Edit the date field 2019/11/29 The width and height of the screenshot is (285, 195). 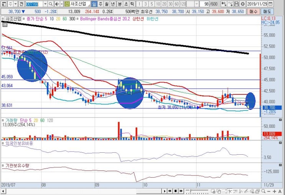[x=257, y=4]
